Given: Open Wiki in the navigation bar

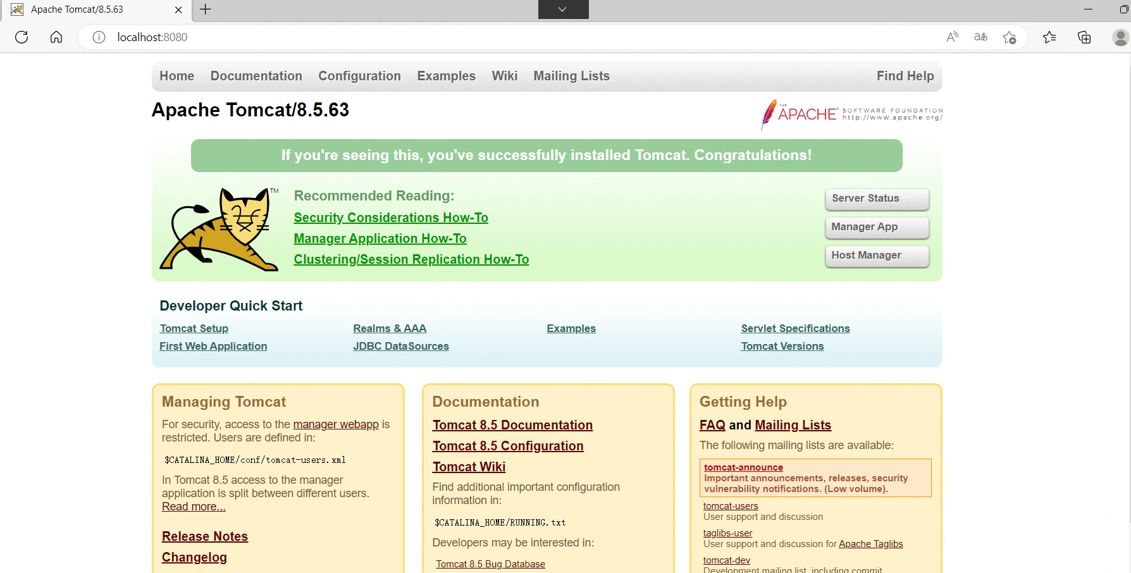Looking at the screenshot, I should pyautogui.click(x=505, y=76).
